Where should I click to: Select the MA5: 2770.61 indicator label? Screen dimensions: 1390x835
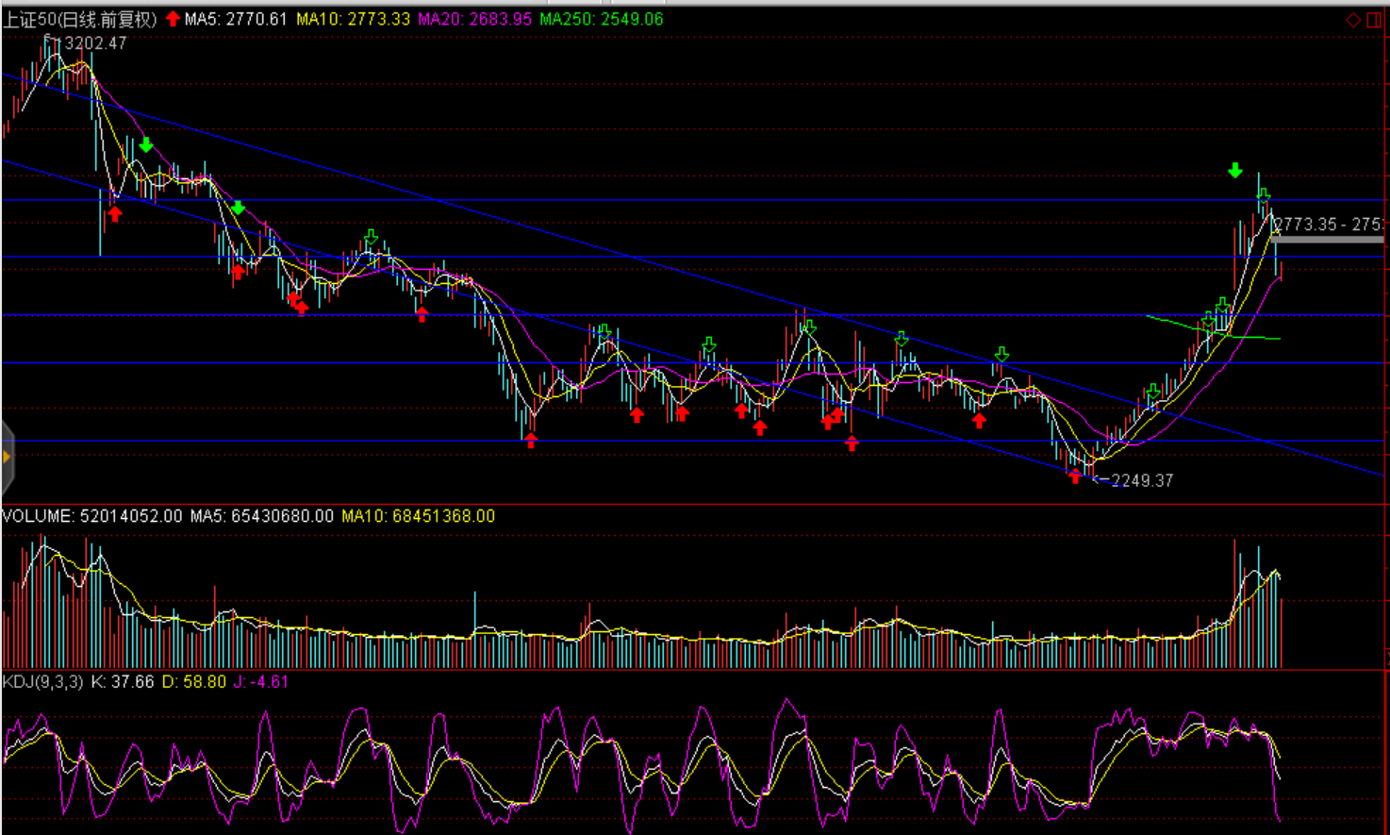click(x=236, y=19)
